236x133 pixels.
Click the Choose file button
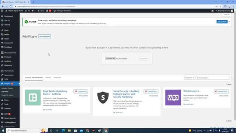point(111,58)
